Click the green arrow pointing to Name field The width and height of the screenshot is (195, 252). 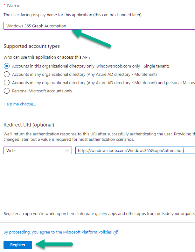[91, 38]
